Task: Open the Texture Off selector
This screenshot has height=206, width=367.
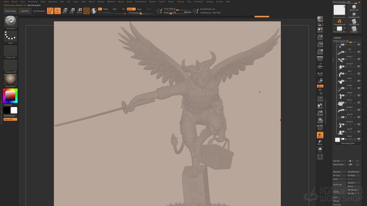Action: (10, 66)
